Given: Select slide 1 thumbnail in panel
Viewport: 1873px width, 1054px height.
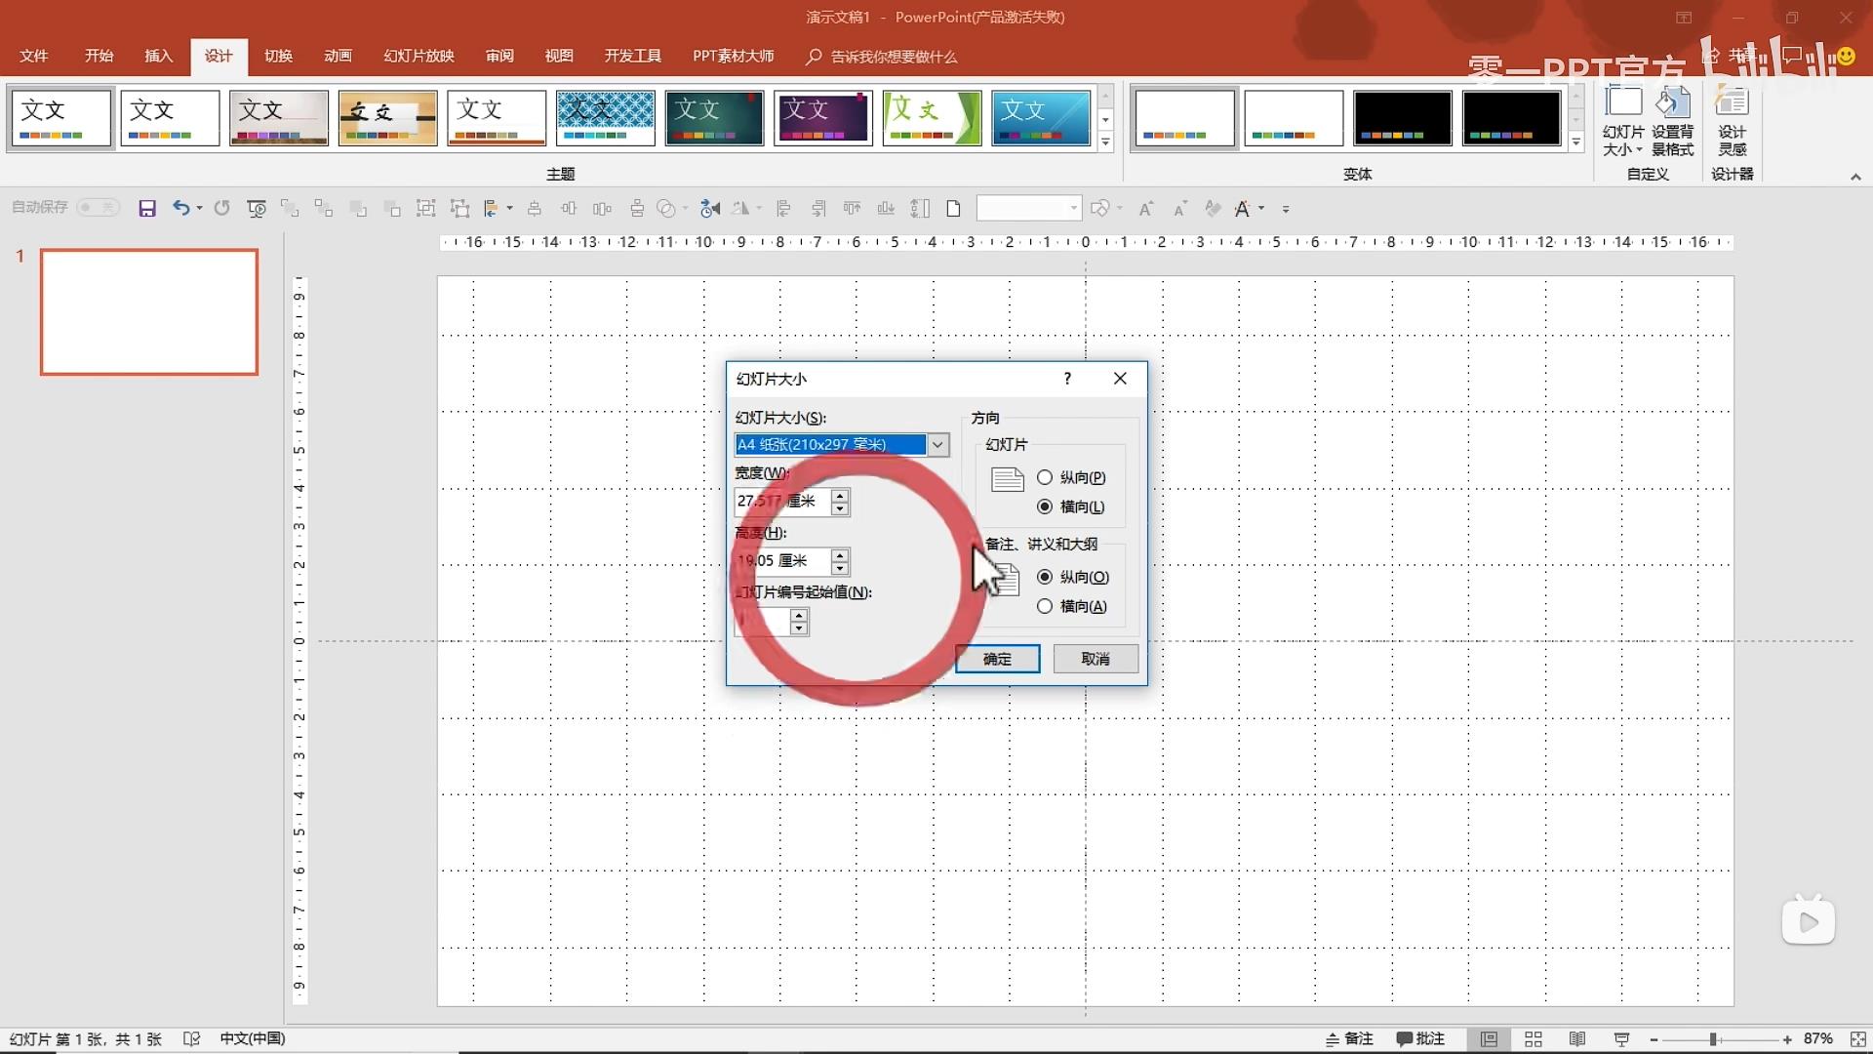Looking at the screenshot, I should click(149, 311).
